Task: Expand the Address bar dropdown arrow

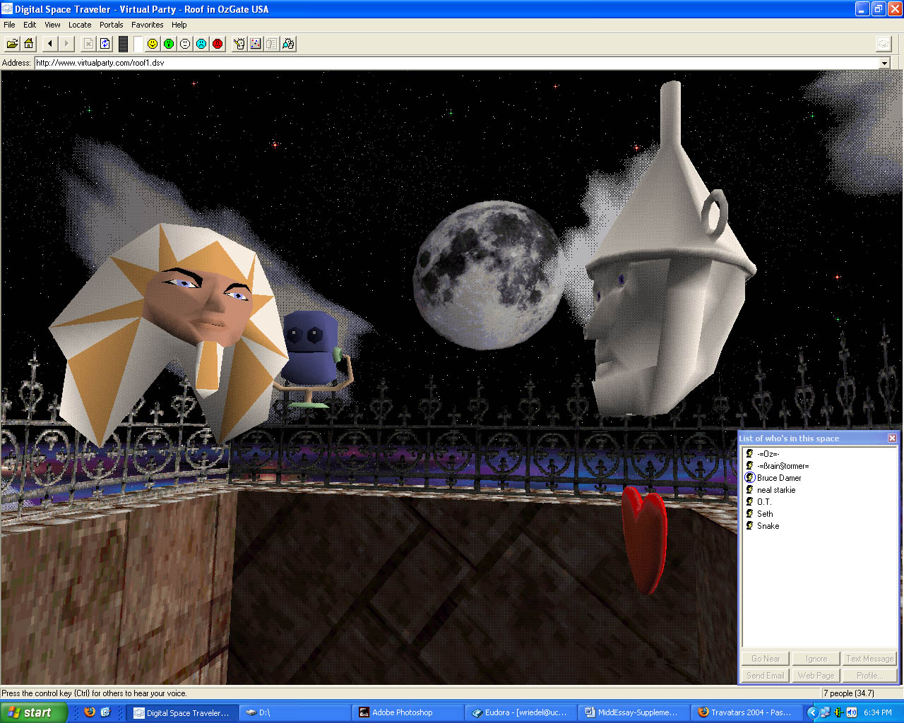Action: [x=884, y=63]
